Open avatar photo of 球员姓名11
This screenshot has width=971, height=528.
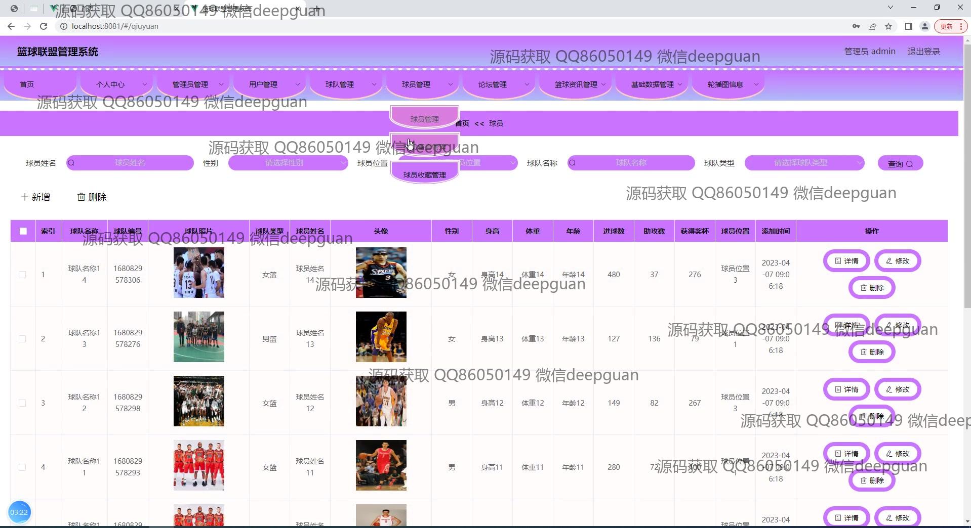381,465
